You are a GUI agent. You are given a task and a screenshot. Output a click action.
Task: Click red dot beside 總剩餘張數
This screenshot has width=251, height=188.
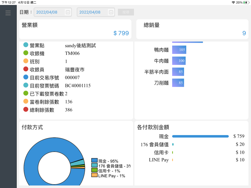click(26, 109)
